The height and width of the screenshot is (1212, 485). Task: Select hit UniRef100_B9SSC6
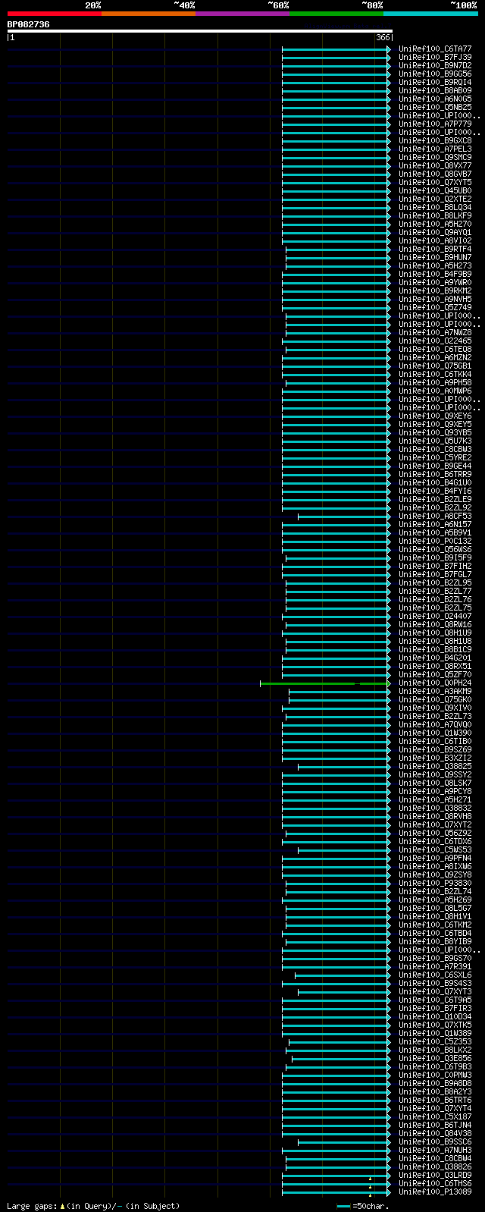point(435,1142)
